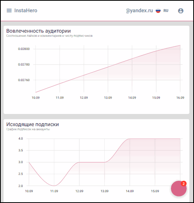Click the 12.09 label on subscriptions chart
Screen dimensions: 194x203
coord(79,191)
